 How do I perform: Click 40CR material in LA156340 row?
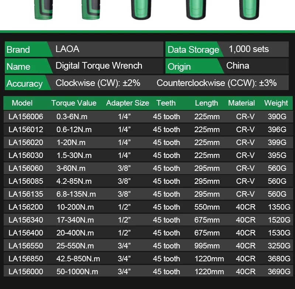246,220
